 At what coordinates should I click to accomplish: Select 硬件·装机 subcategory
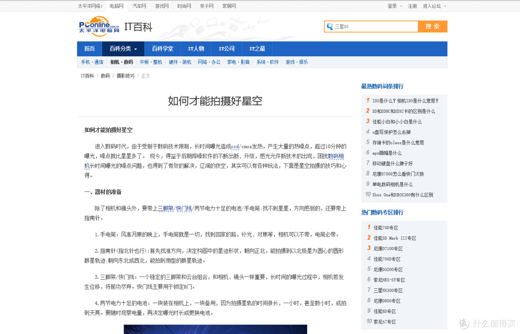(180, 62)
